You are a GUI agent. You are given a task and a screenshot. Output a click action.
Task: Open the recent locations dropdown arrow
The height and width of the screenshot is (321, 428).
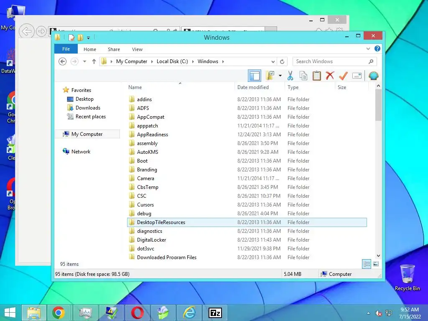coord(84,61)
